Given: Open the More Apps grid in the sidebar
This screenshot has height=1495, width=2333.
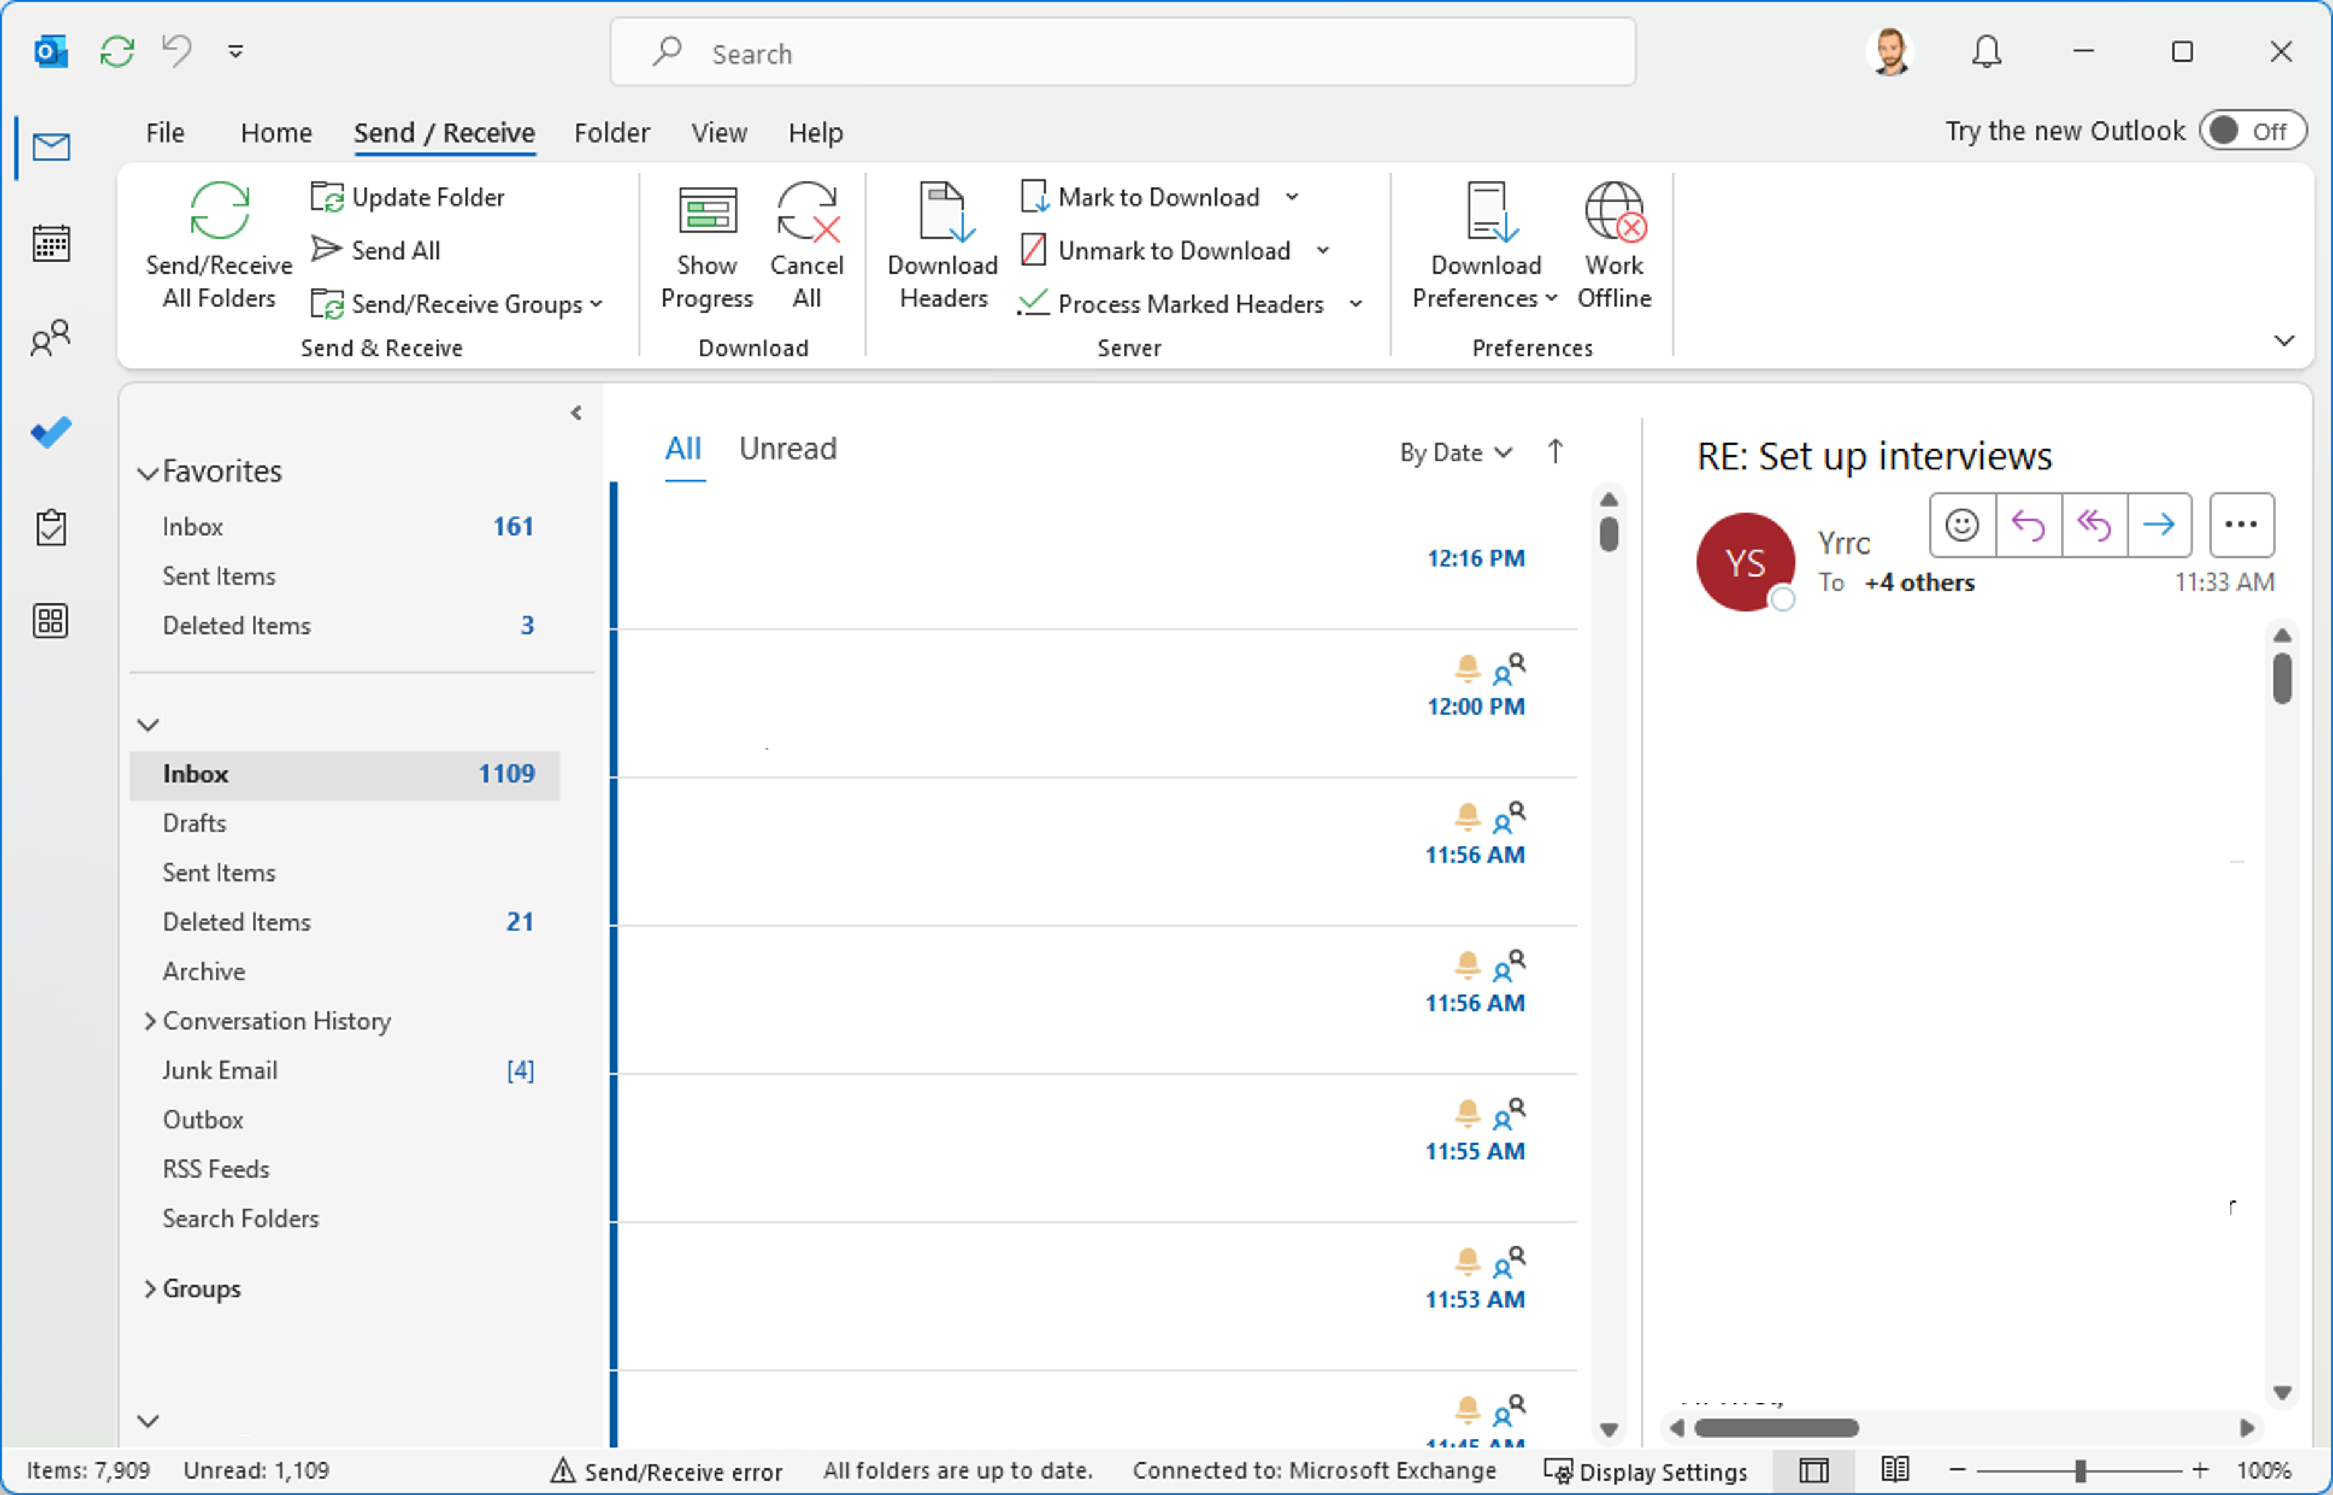Looking at the screenshot, I should (x=51, y=622).
